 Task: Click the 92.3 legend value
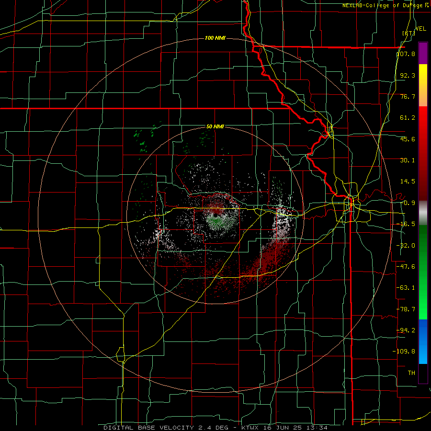(x=408, y=75)
